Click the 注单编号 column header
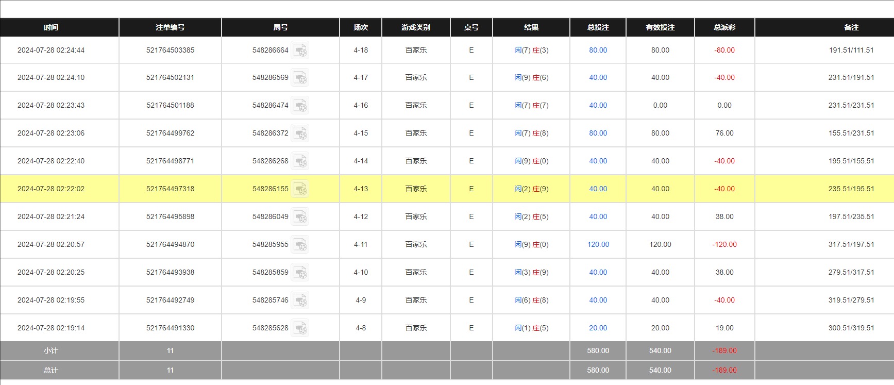 [170, 27]
